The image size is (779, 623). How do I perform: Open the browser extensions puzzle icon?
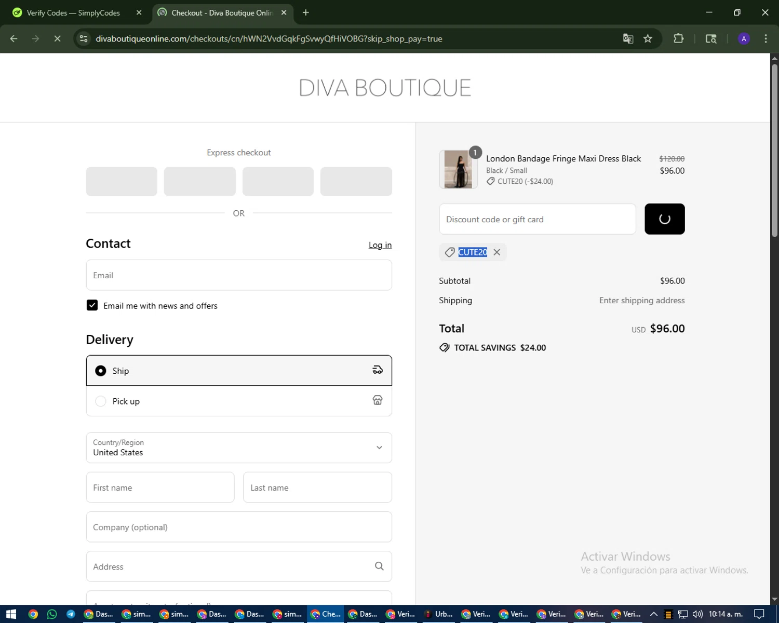click(678, 39)
